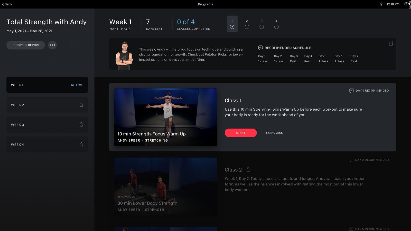This screenshot has width=411, height=231.
Task: Select week 3 radio indicator
Action: pyautogui.click(x=261, y=27)
